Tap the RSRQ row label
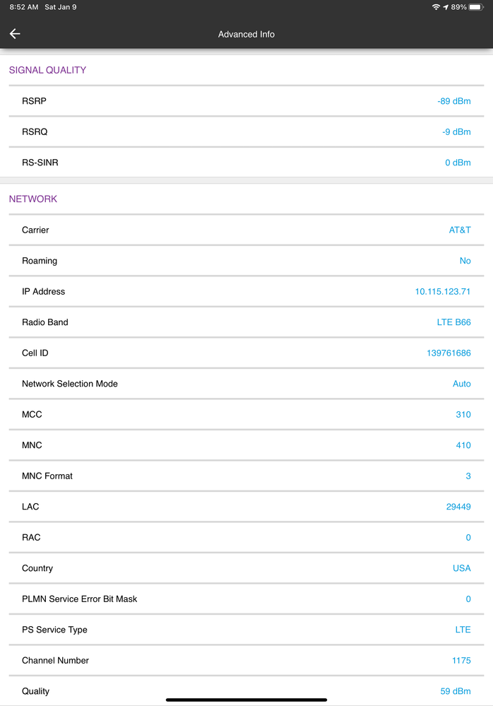This screenshot has height=706, width=493. [x=35, y=131]
